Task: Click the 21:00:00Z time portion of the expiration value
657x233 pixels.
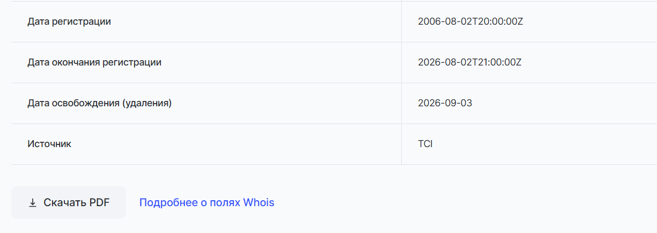Action: [x=499, y=62]
